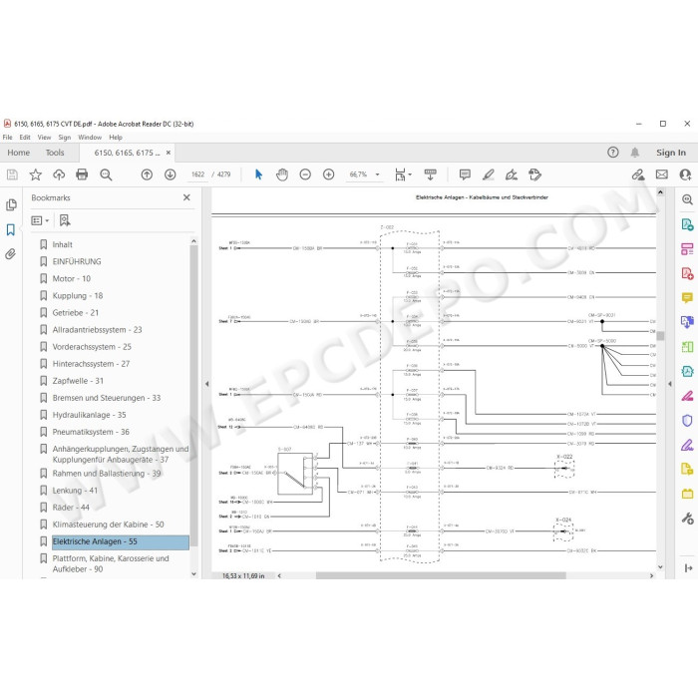
Task: Open zoom level 66,7% dropdown
Action: pos(378,174)
